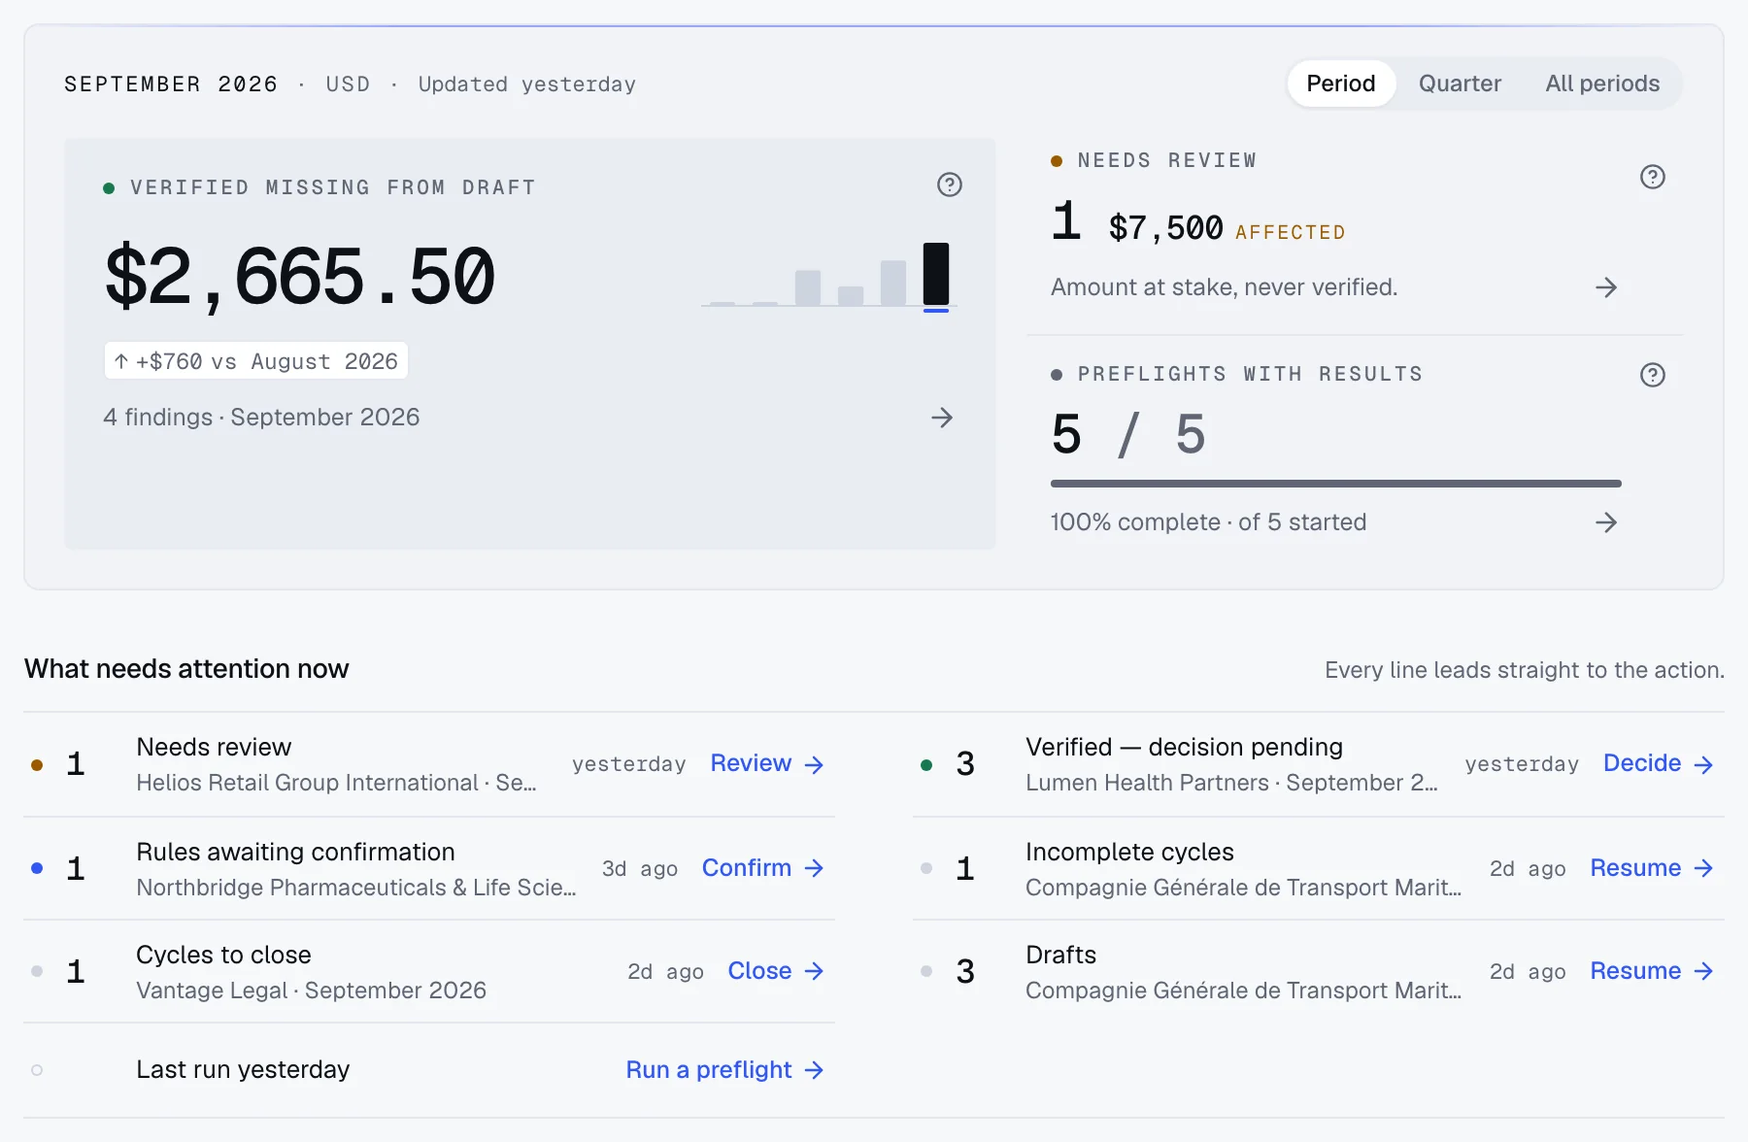Click Decide for Lumen Health Partners

pyautogui.click(x=1659, y=763)
